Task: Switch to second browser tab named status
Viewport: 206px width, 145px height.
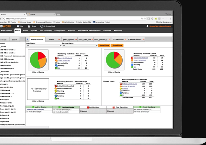Action: [x=41, y=14]
